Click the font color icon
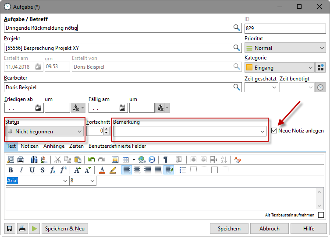The image size is (330, 237). pos(102,170)
